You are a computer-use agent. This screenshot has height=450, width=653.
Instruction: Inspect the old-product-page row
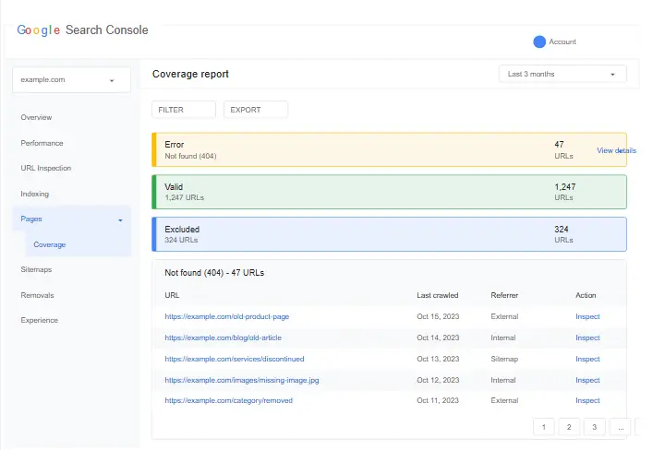(x=587, y=316)
